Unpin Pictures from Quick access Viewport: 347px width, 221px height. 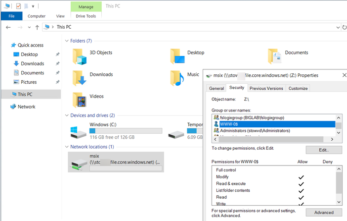coord(57,82)
